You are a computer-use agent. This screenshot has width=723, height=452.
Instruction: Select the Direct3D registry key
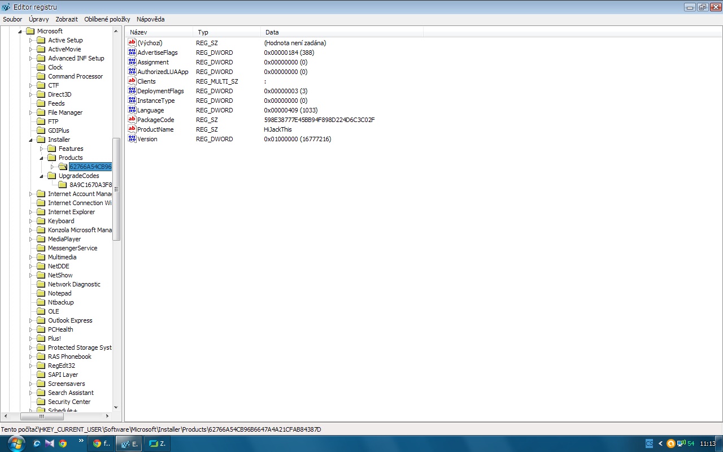click(x=59, y=94)
